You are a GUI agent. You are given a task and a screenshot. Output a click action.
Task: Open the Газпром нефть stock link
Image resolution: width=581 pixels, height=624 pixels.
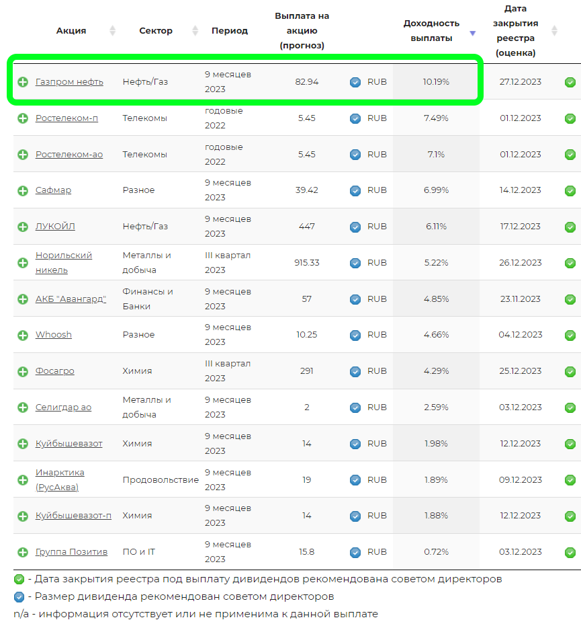(69, 81)
